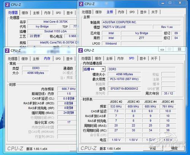Image resolution: width=190 pixels, height=155 pixels.
Task: Click the 609 MHz JEDEC #3 frequency cell
Action: (x=133, y=106)
